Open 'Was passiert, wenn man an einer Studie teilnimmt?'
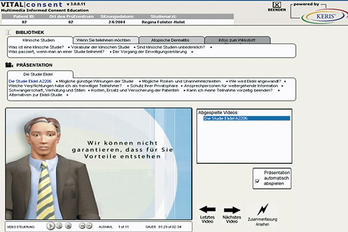The width and height of the screenshot is (348, 232). click(57, 52)
